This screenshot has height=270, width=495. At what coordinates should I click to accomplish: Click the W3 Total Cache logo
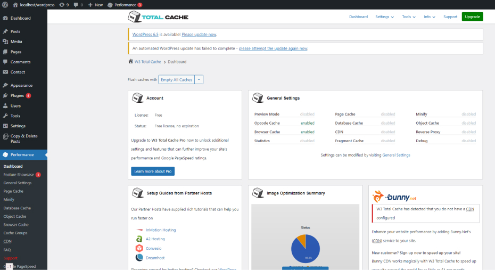(158, 17)
